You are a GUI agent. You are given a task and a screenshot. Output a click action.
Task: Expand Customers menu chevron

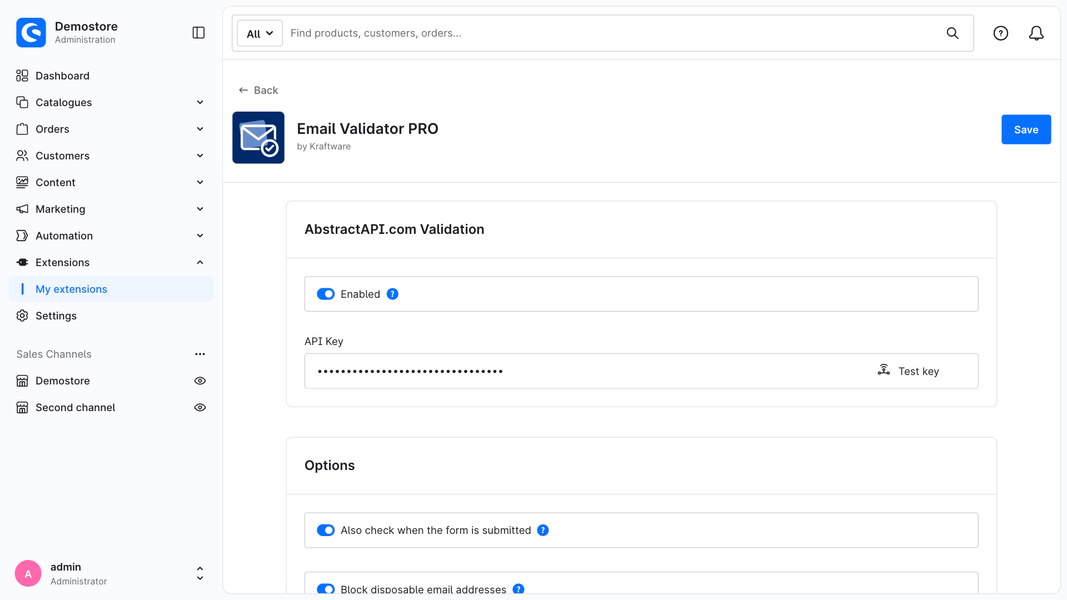[x=200, y=156]
